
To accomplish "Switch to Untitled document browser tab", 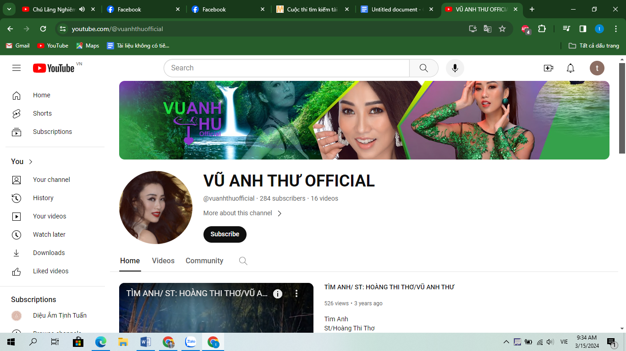I will pos(397,9).
